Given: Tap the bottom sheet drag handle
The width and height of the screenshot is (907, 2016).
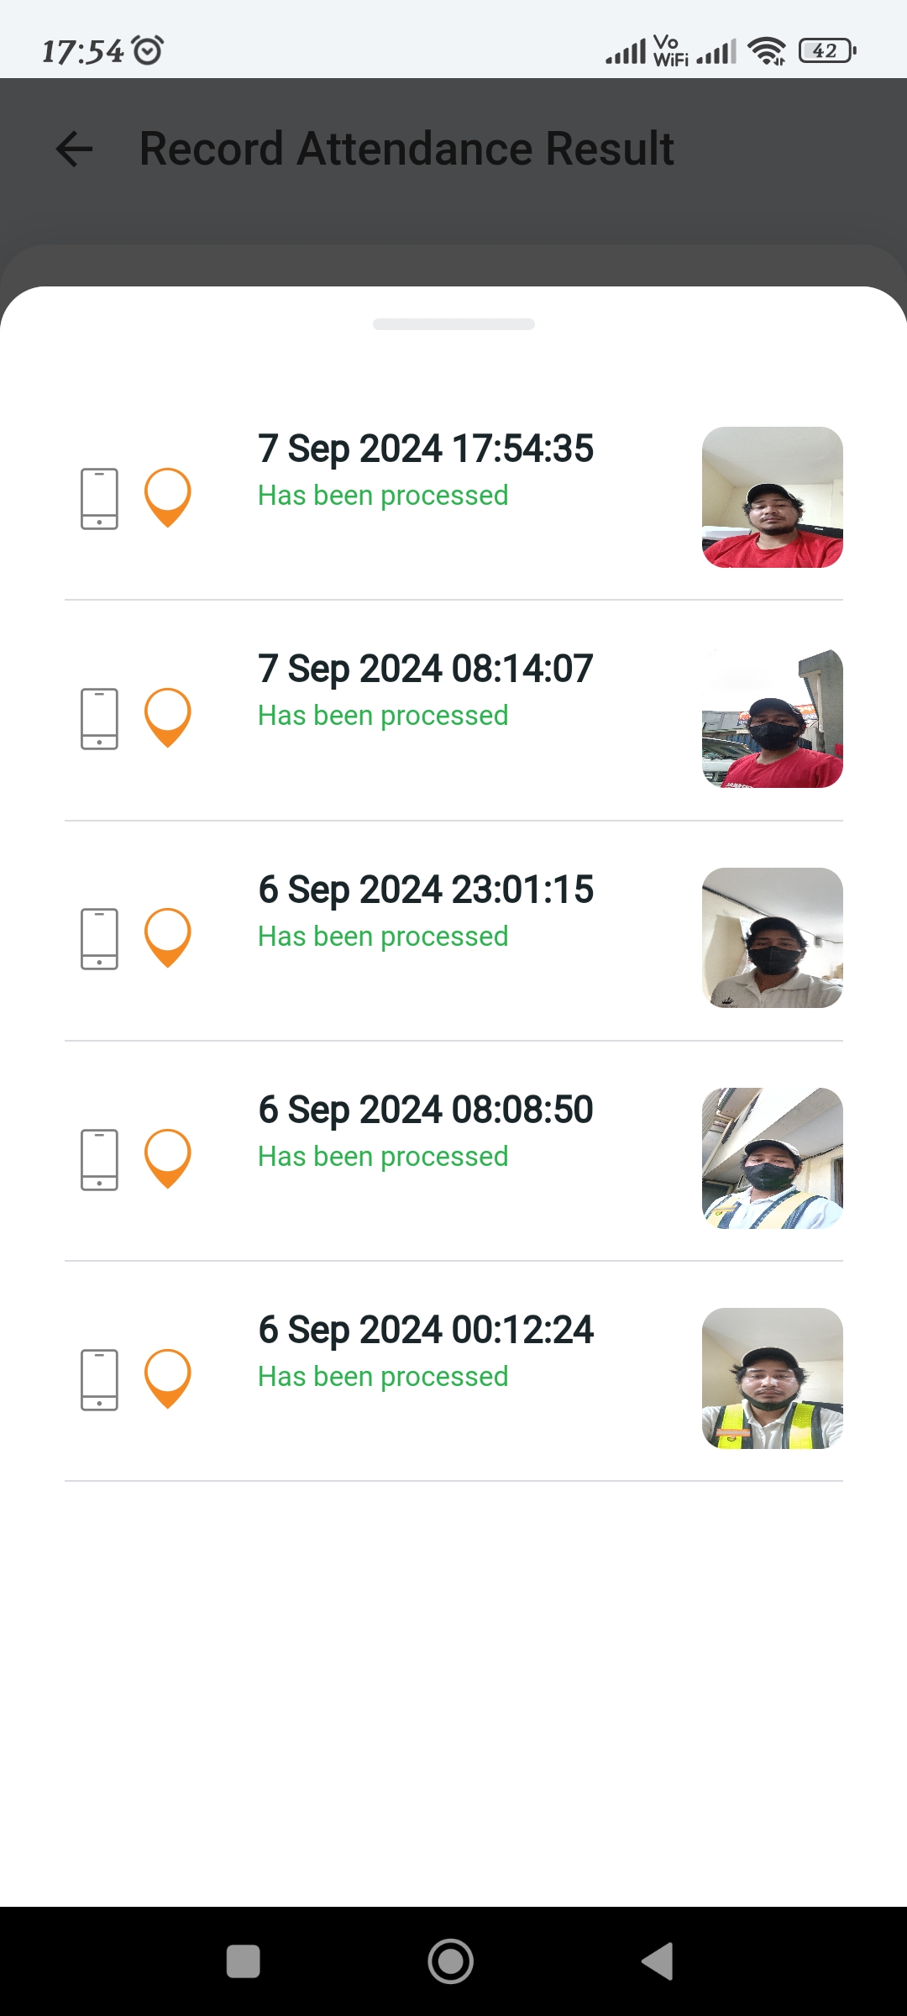Looking at the screenshot, I should pyautogui.click(x=453, y=324).
